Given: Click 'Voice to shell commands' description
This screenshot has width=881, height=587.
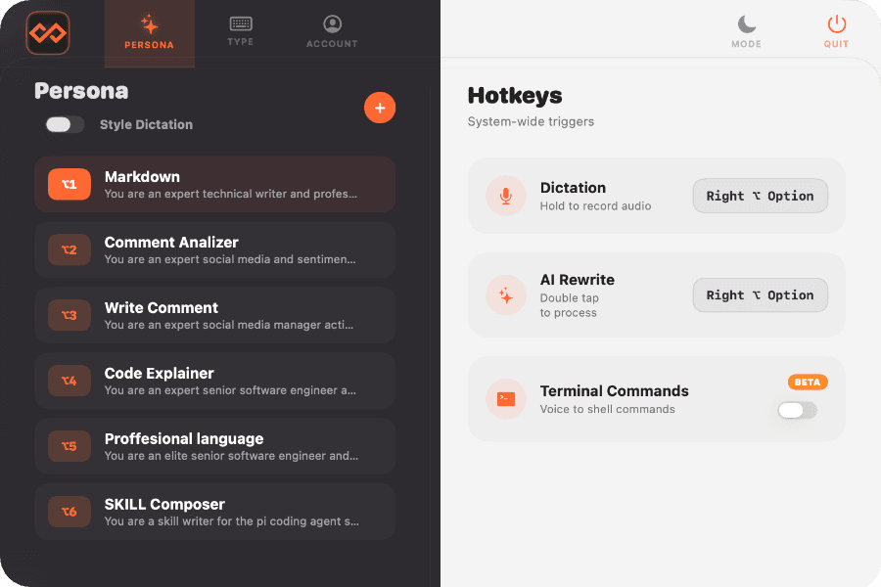Looking at the screenshot, I should pyautogui.click(x=607, y=410).
